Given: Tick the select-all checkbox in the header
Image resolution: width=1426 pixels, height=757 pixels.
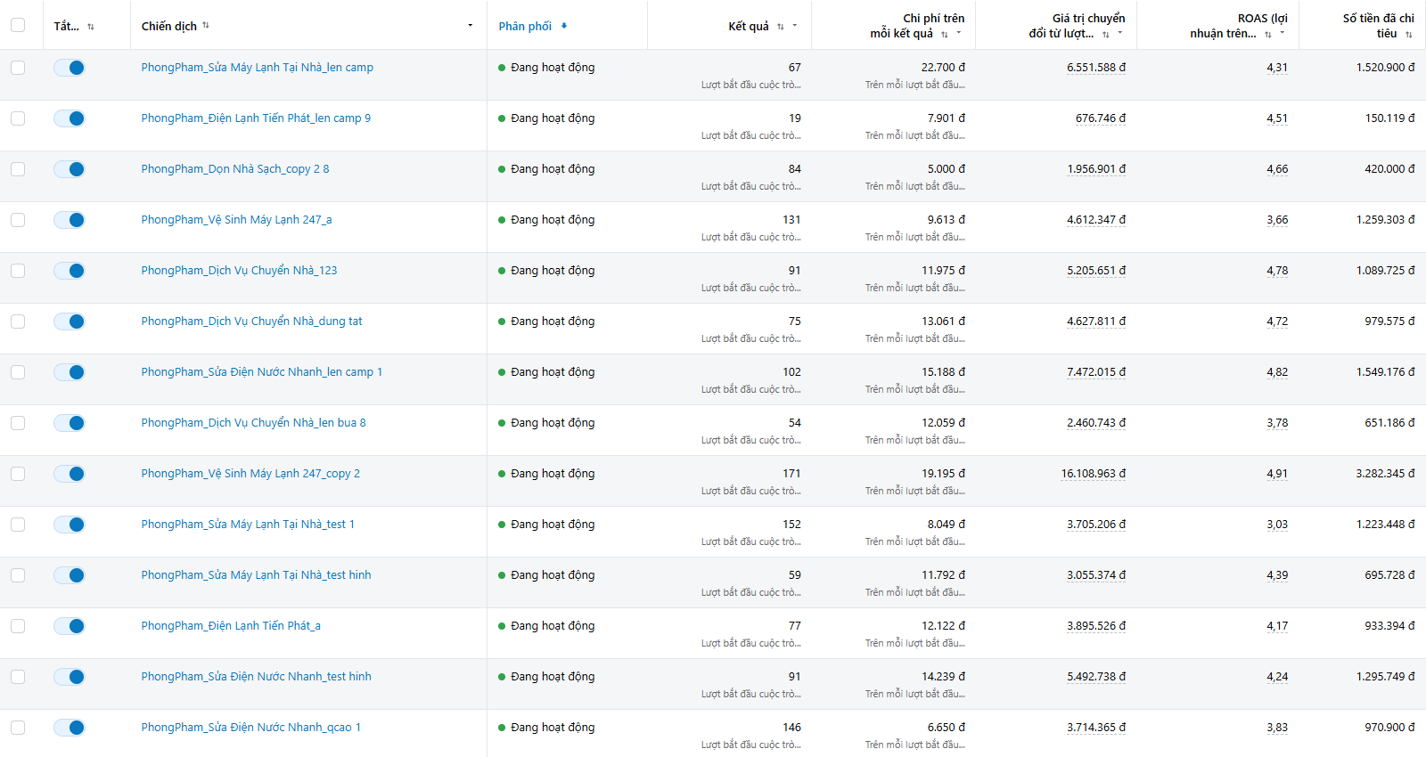Looking at the screenshot, I should [x=18, y=25].
